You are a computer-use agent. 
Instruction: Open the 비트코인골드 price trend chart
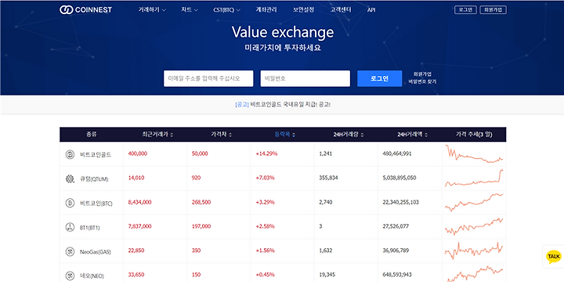point(474,154)
